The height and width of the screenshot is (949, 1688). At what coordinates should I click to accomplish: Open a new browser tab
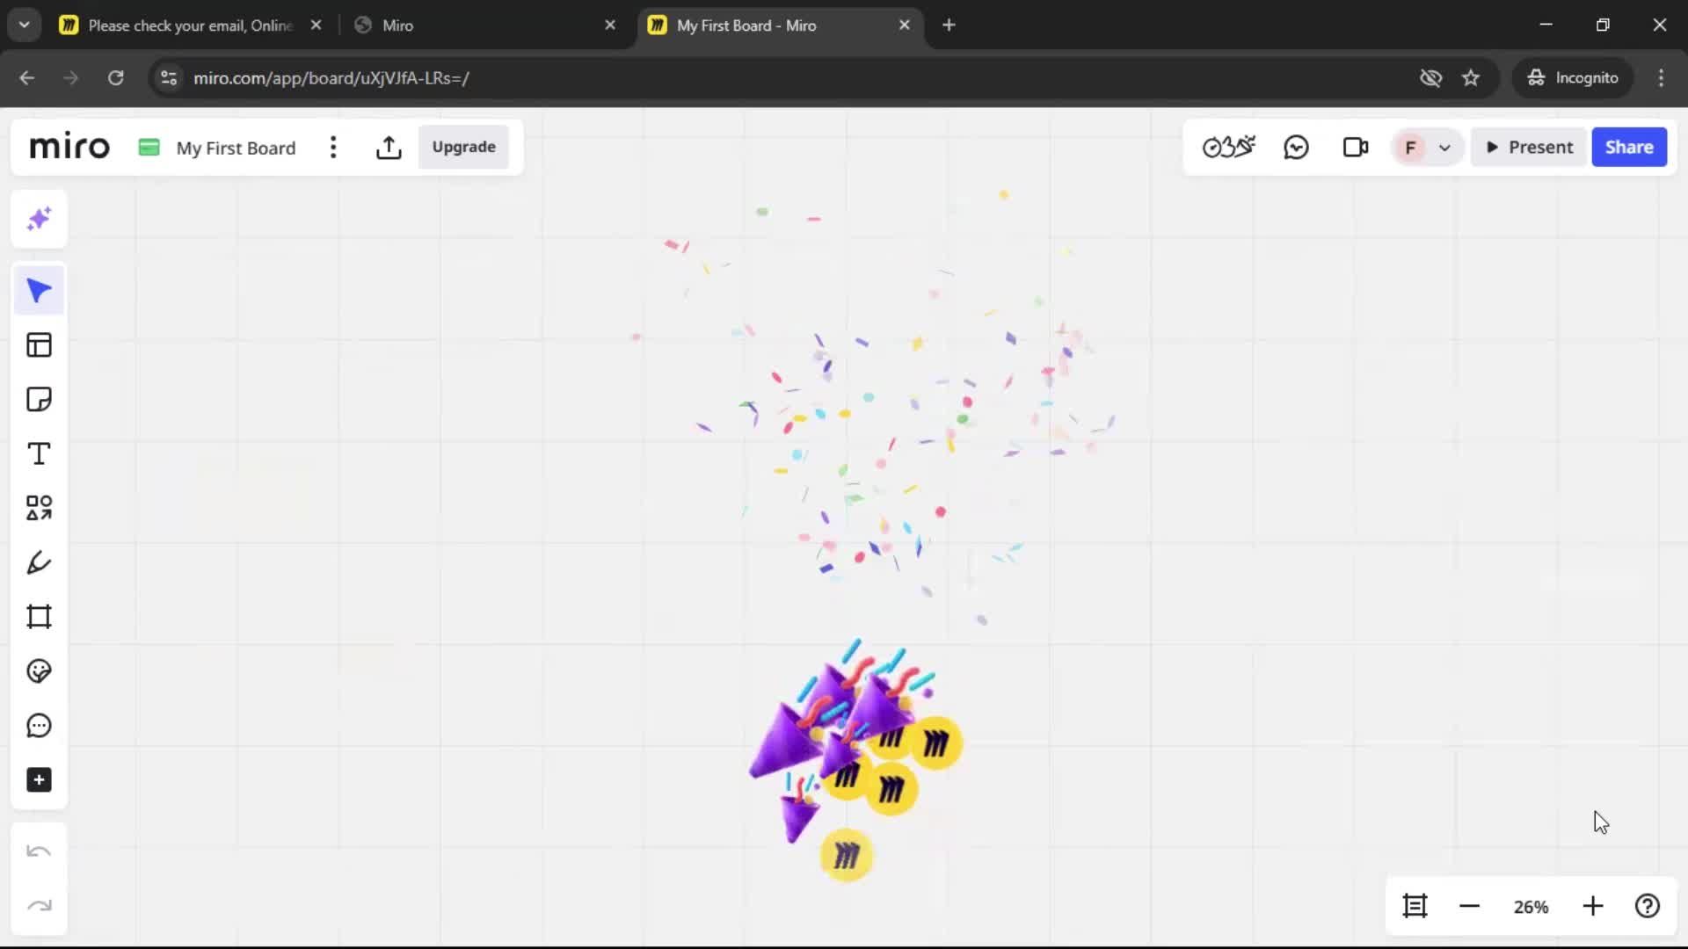point(949,25)
